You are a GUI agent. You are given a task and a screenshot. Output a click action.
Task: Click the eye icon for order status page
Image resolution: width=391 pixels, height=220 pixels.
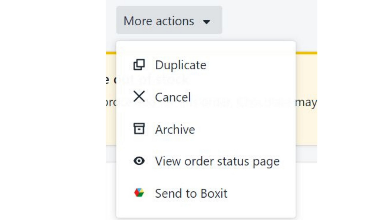(139, 161)
